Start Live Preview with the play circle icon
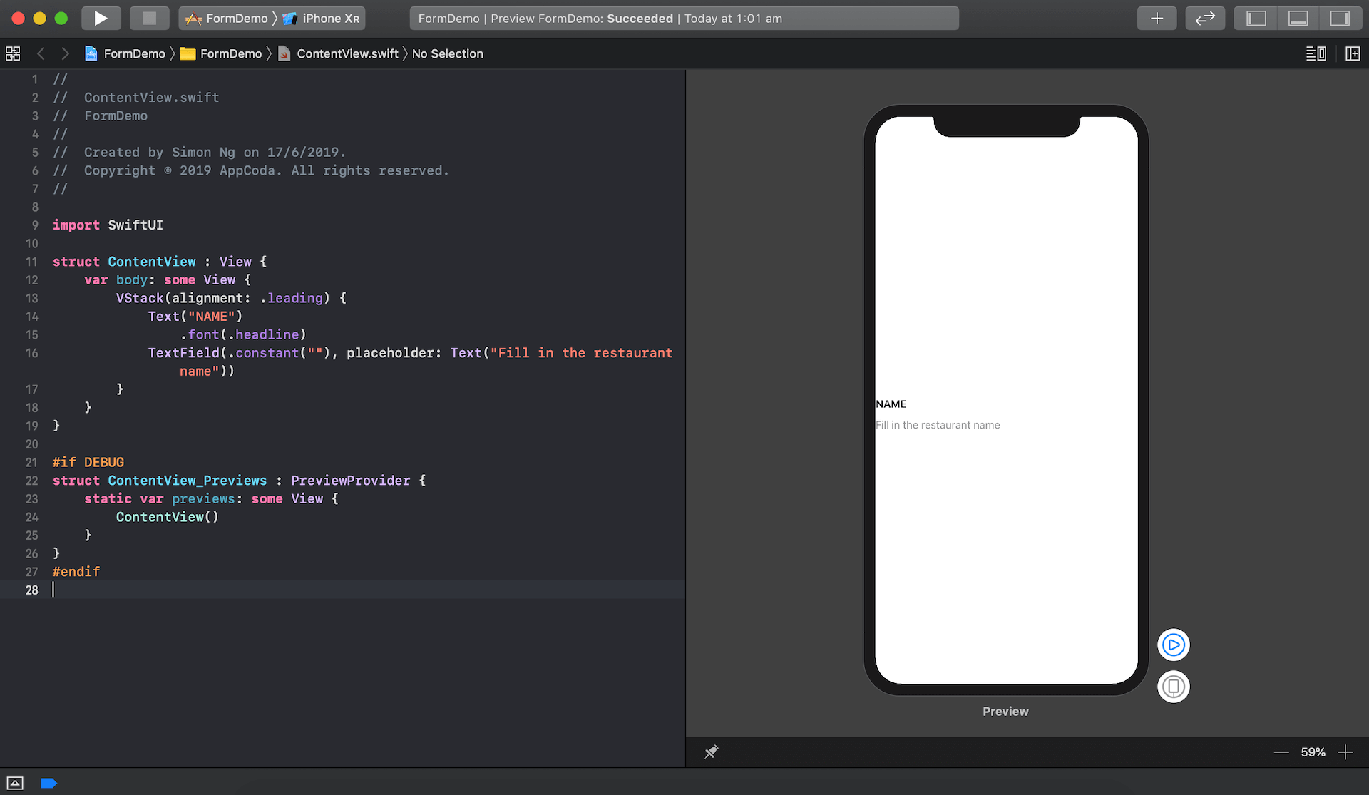This screenshot has width=1369, height=795. (x=1173, y=644)
